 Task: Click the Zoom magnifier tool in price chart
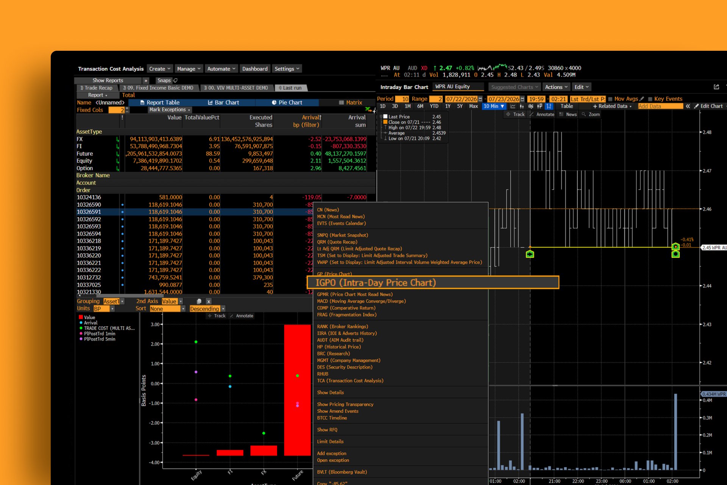tap(591, 114)
